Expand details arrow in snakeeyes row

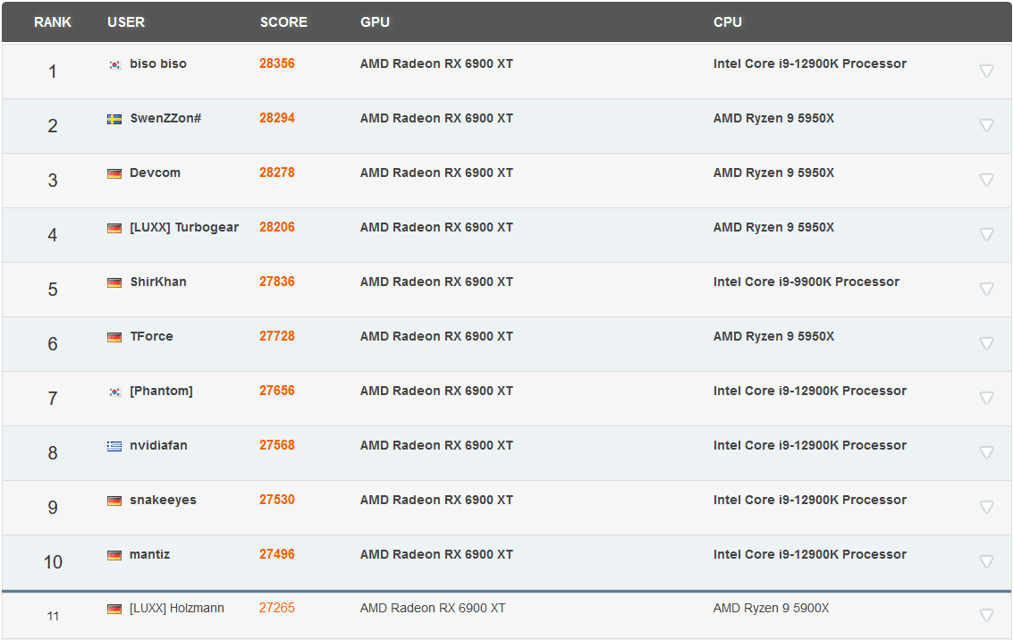click(986, 508)
